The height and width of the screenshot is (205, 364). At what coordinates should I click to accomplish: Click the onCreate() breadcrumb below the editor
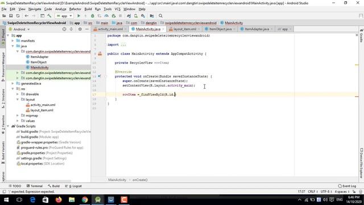140,180
